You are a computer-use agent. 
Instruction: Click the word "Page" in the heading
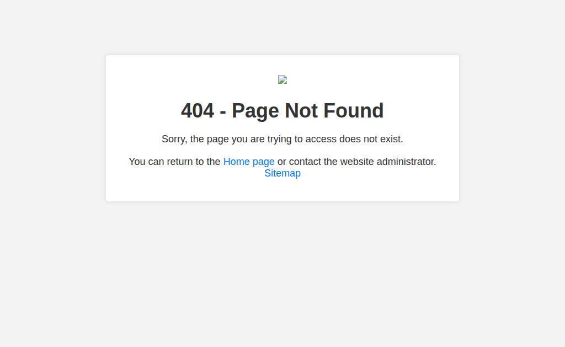255,111
